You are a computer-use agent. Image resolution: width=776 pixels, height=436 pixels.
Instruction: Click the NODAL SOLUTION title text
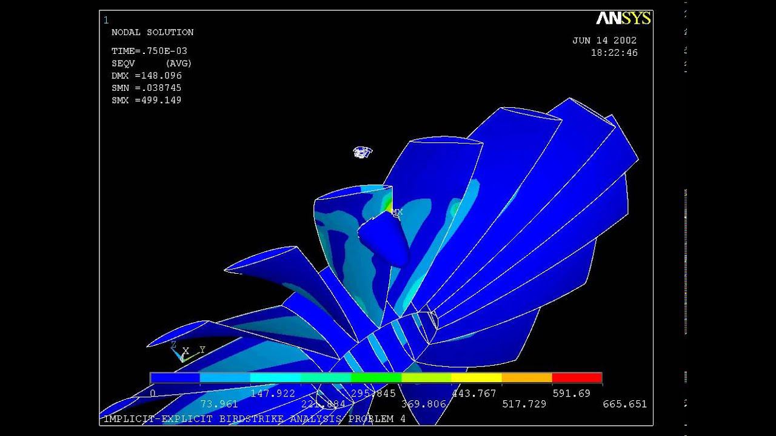pyautogui.click(x=153, y=32)
